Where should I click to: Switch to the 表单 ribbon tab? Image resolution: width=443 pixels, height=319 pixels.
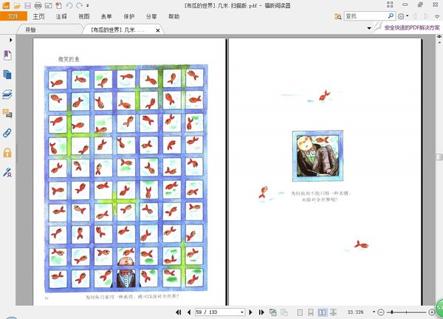(x=106, y=16)
